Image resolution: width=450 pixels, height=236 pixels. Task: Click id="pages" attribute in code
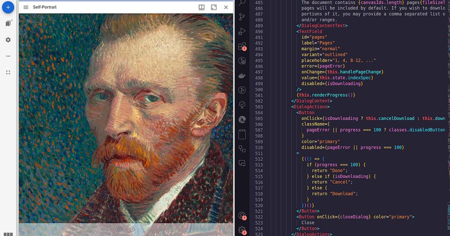[x=314, y=37]
